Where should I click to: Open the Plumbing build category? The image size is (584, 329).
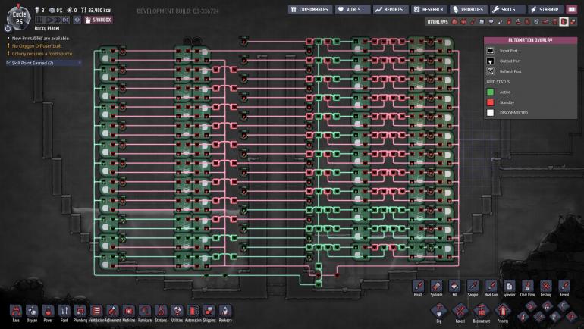click(x=80, y=312)
